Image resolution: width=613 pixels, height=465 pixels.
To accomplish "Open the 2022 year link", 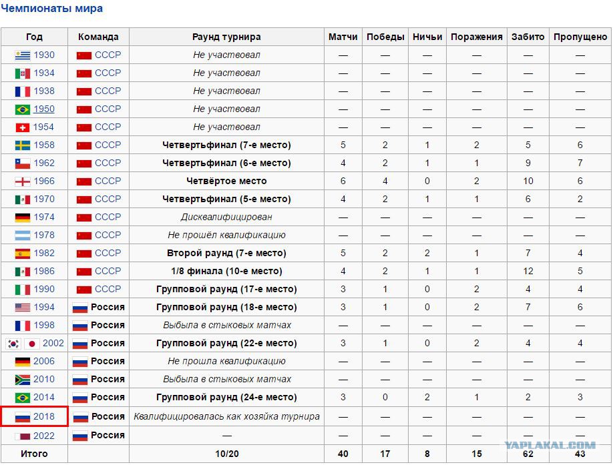I will pyautogui.click(x=44, y=436).
